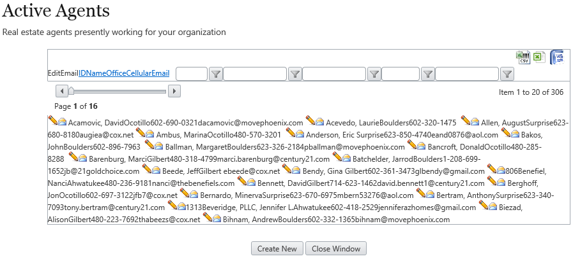Click the Create New button
573x261 pixels.
coord(277,249)
